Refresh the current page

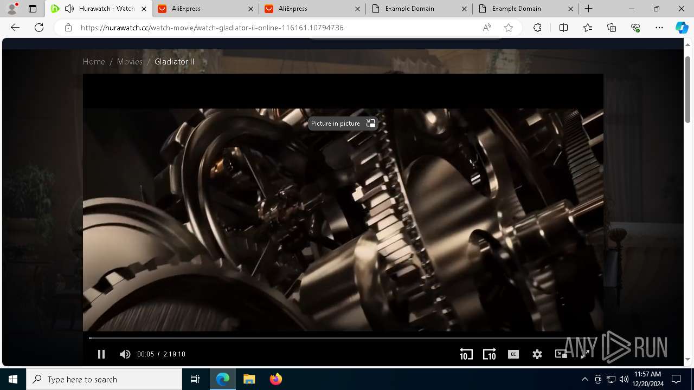click(39, 28)
